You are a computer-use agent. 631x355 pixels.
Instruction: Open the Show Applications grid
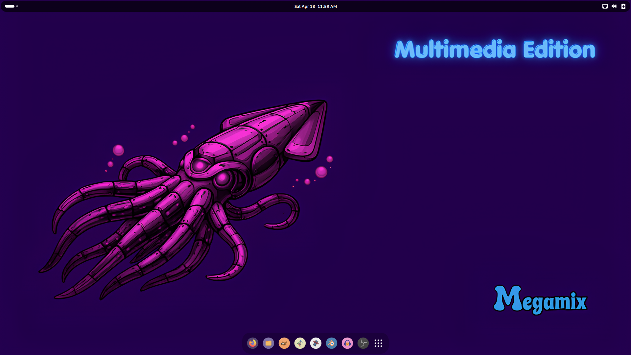(x=378, y=343)
